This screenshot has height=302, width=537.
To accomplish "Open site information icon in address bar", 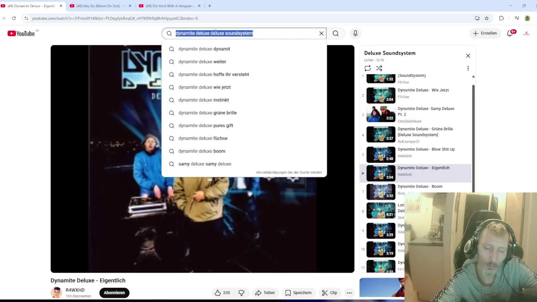I will [26, 18].
